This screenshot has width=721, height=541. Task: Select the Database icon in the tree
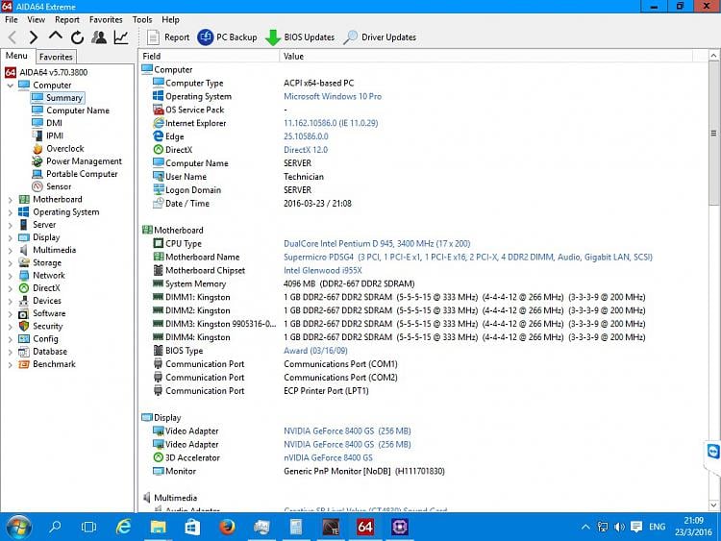click(24, 352)
